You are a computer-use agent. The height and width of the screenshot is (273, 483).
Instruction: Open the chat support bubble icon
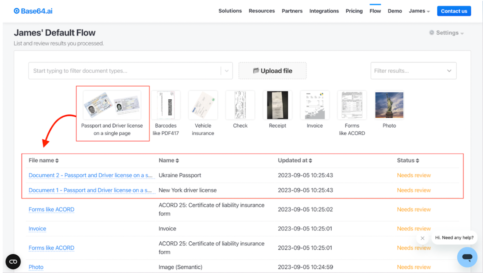click(x=467, y=258)
